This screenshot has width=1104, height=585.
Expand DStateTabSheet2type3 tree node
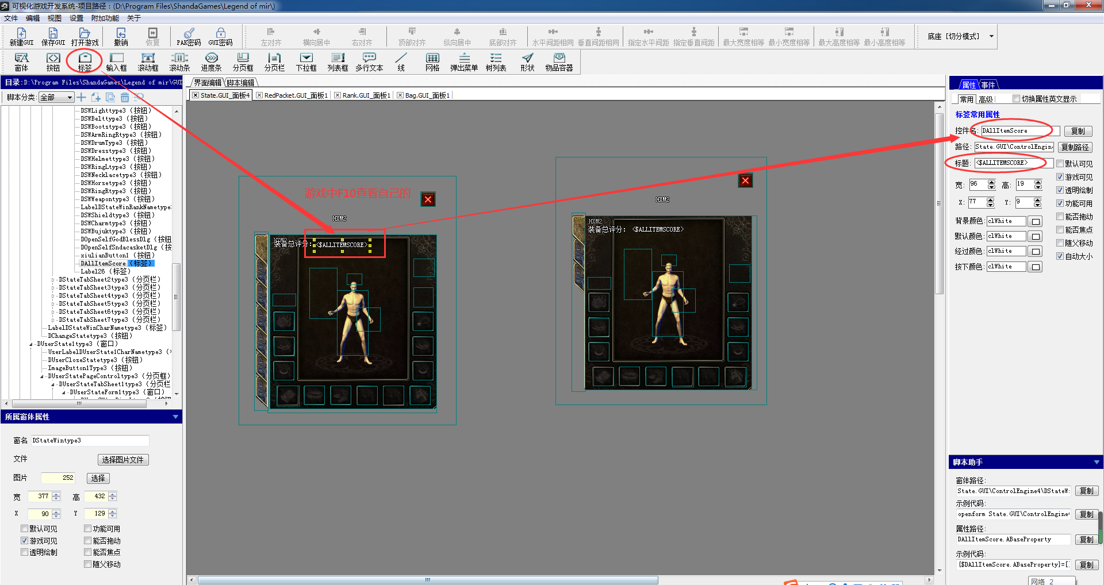click(x=53, y=280)
